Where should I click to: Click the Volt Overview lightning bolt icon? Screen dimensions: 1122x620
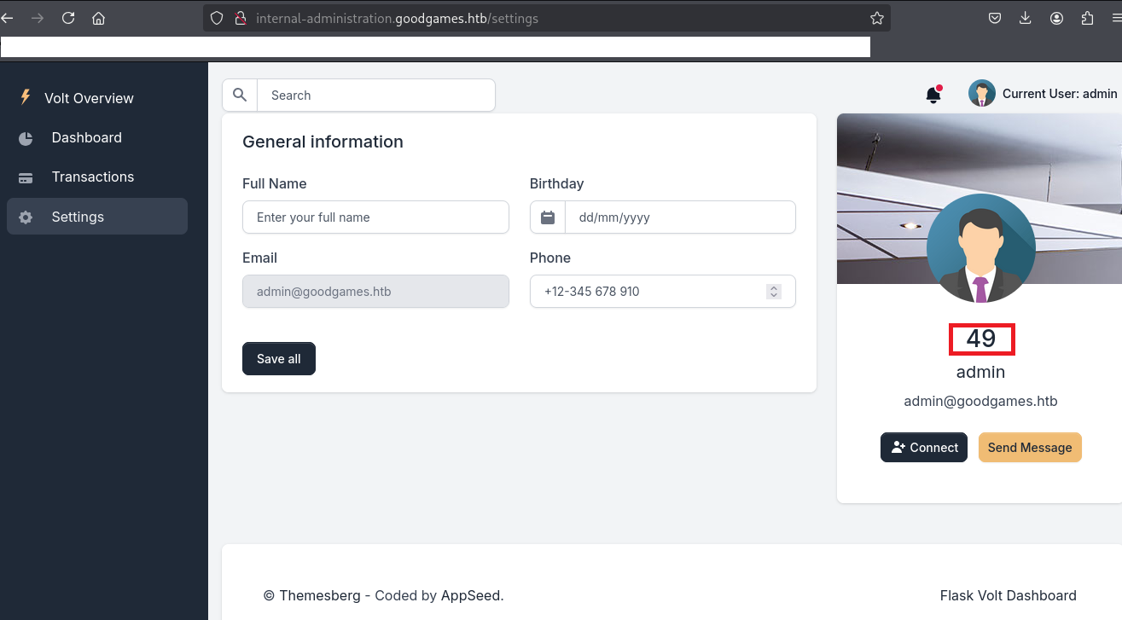[x=26, y=97]
